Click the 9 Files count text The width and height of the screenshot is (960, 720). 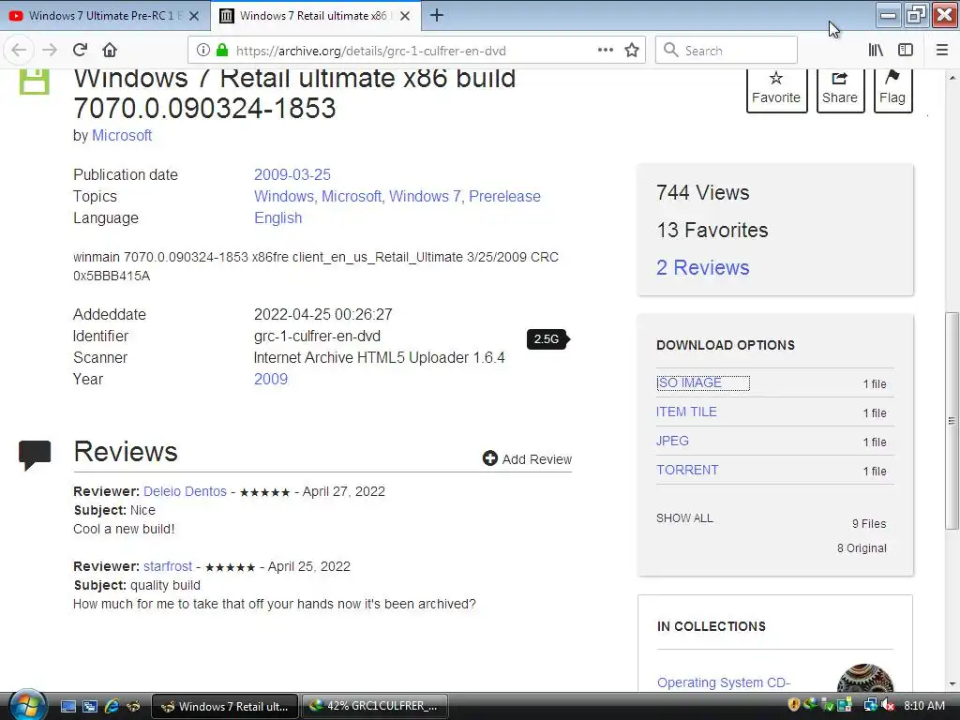coord(869,524)
